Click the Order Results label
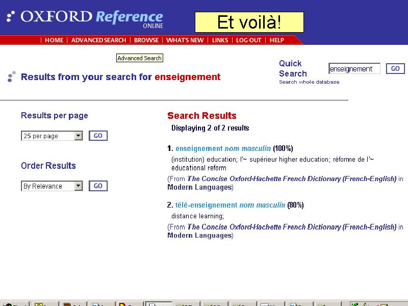 48,166
